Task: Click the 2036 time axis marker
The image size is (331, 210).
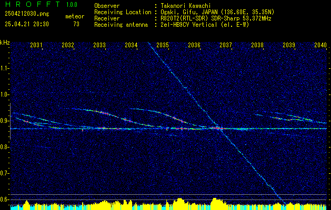Action: point(194,45)
